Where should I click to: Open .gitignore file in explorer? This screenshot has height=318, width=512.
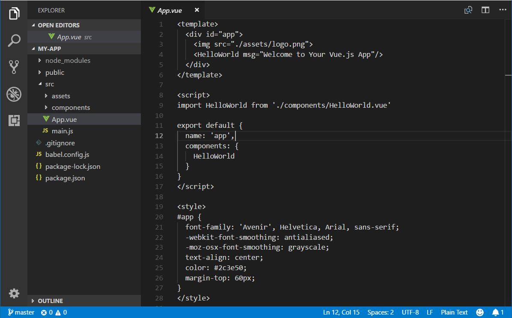(84, 143)
